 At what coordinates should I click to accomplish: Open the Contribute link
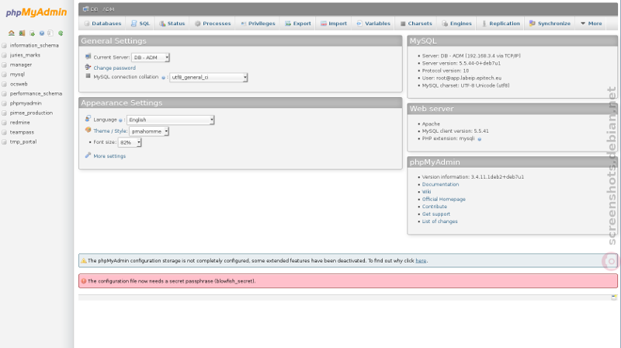(435, 207)
